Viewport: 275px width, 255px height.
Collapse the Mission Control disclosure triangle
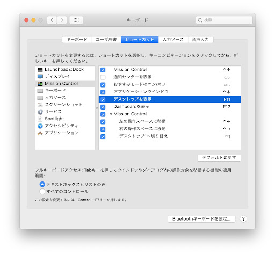coord(111,114)
